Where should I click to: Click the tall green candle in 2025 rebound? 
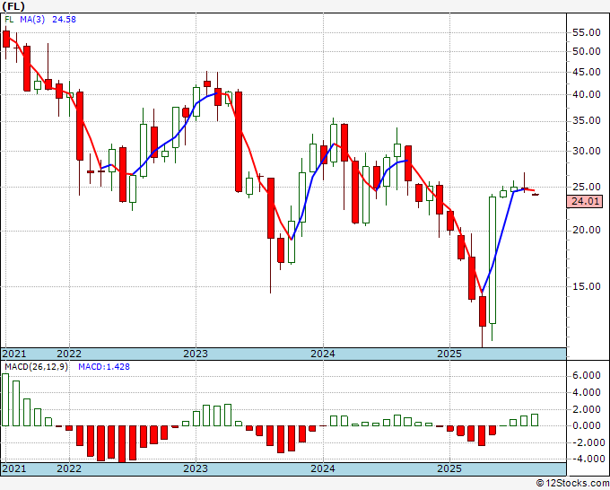pyautogui.click(x=492, y=260)
